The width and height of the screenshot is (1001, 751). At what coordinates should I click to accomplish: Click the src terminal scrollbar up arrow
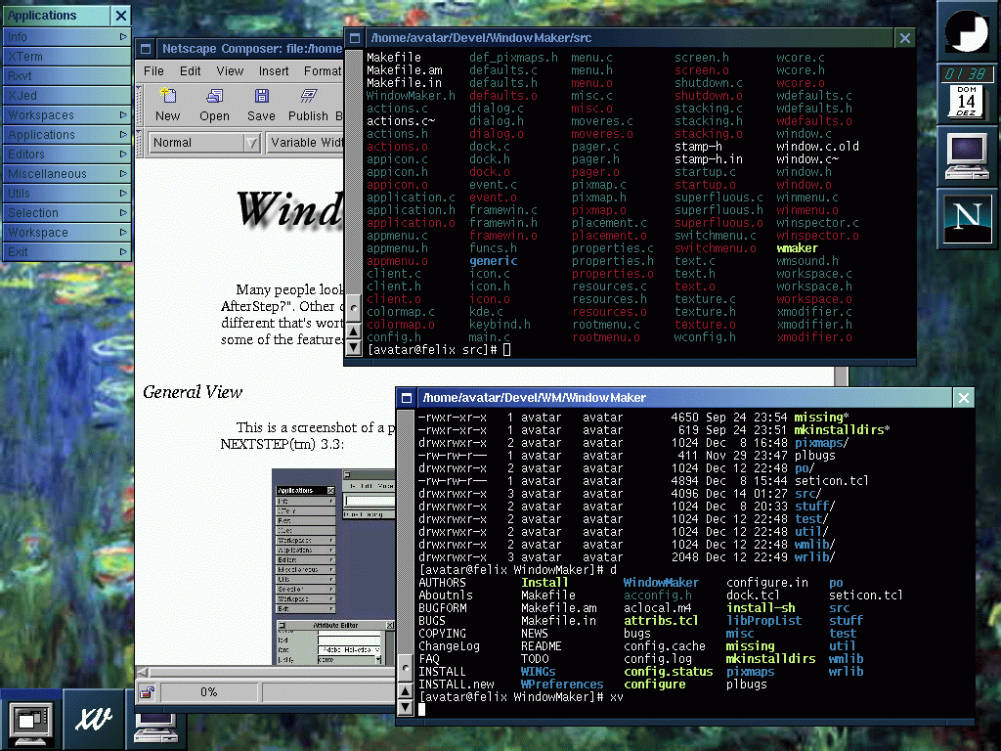(353, 331)
